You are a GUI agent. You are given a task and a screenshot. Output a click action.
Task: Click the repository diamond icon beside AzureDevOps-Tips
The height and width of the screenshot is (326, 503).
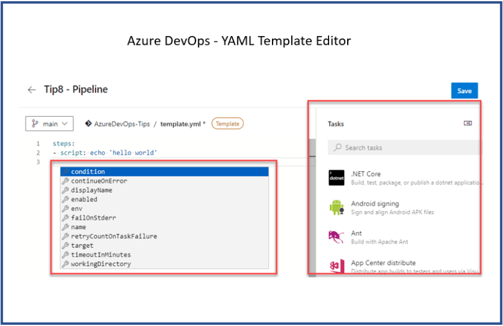(x=88, y=124)
